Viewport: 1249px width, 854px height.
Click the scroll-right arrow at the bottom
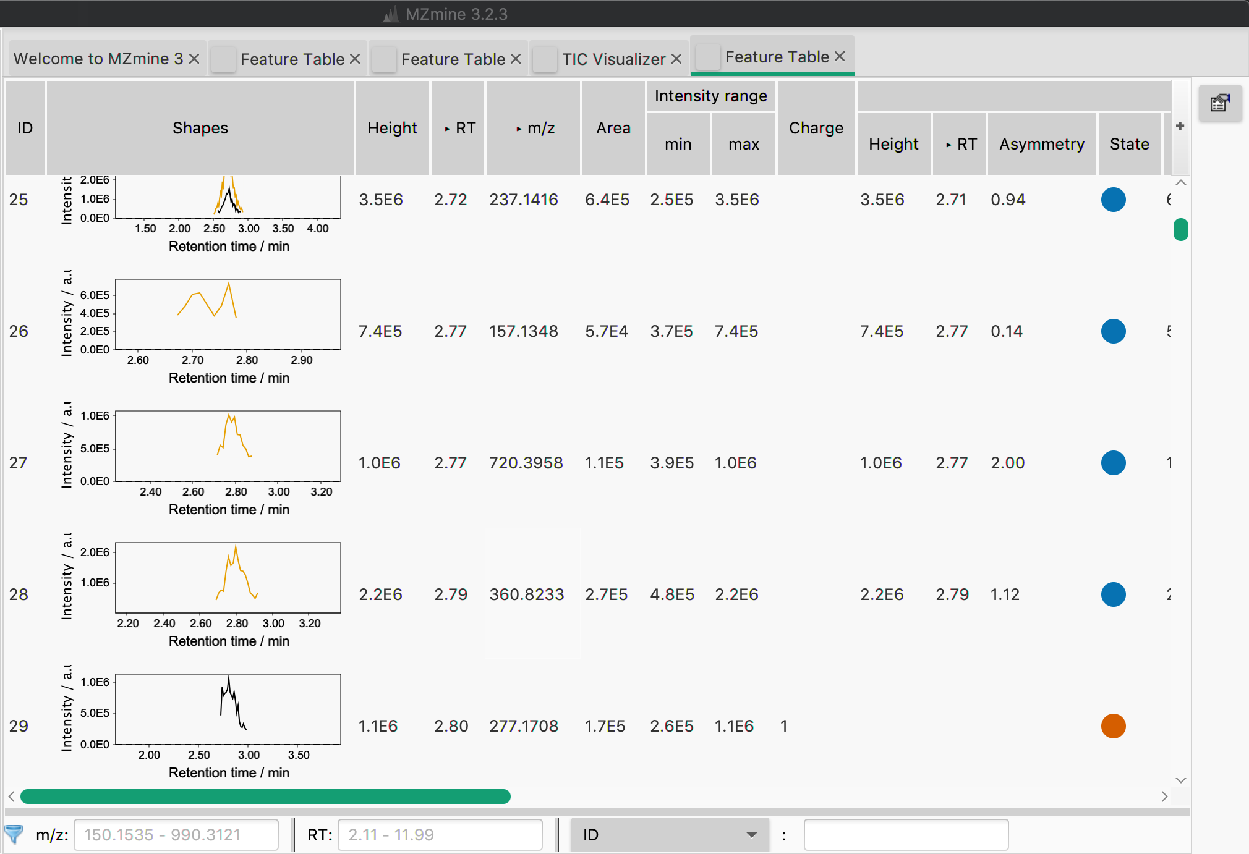click(1164, 797)
